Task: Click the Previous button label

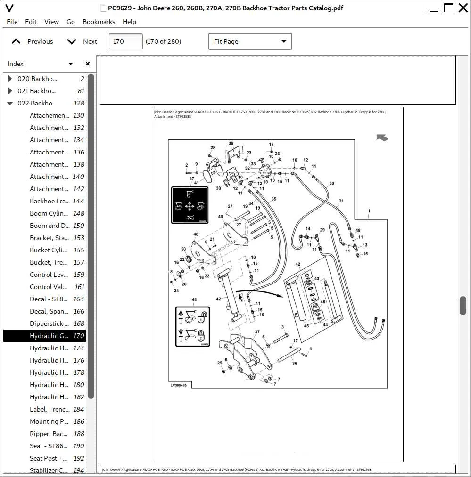Action: (40, 41)
